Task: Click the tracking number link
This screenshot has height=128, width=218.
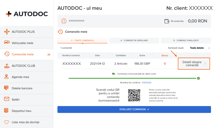Action: [146, 83]
